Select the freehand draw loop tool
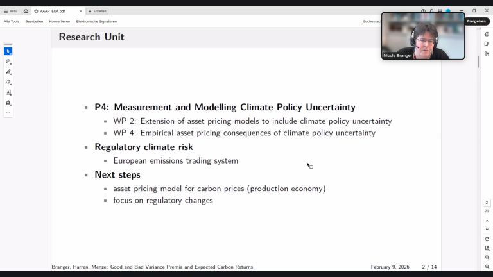Viewport: 493px width, 277px height. [8, 82]
